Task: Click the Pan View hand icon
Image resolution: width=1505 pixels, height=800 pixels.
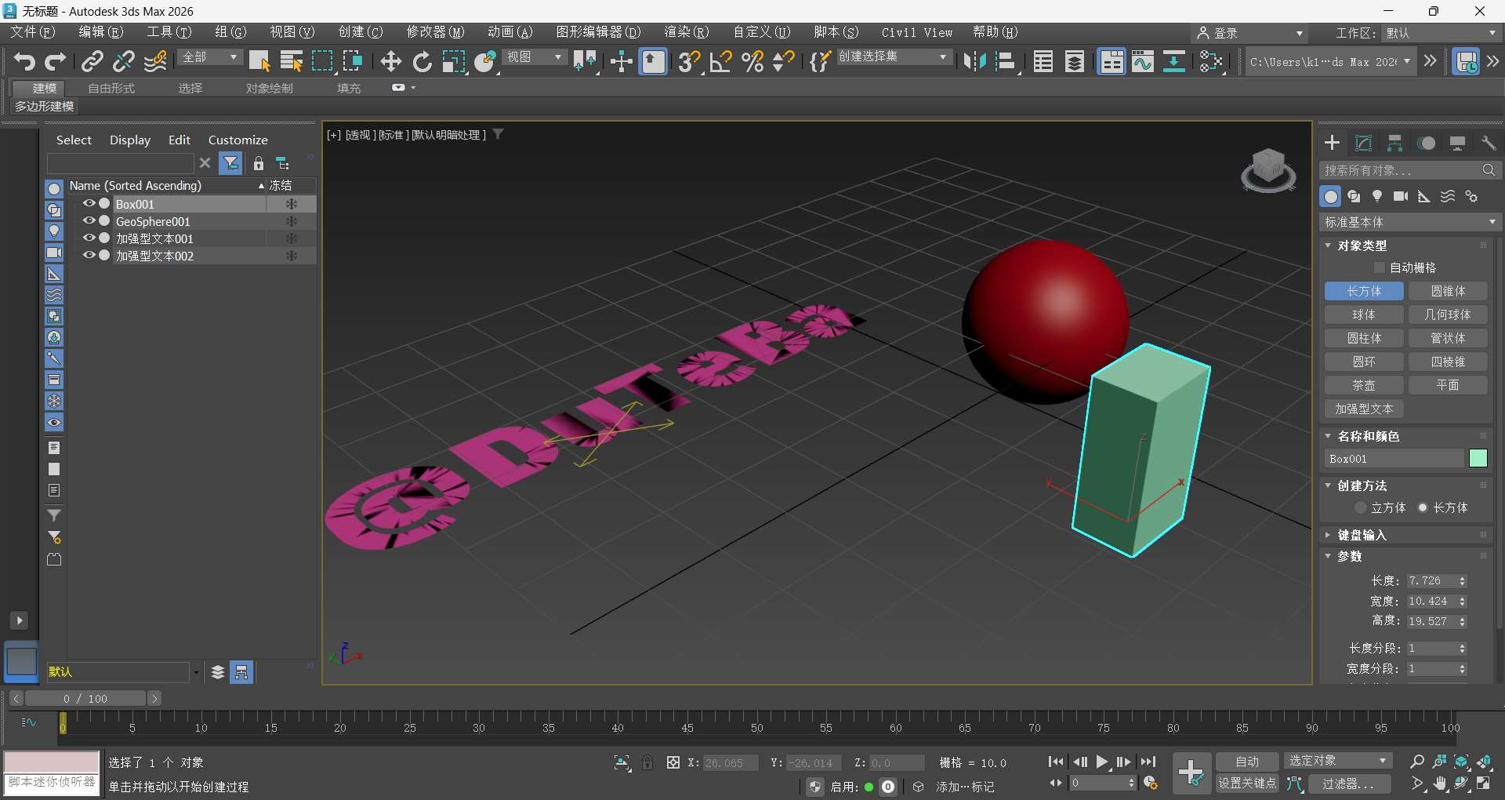Action: (1440, 783)
